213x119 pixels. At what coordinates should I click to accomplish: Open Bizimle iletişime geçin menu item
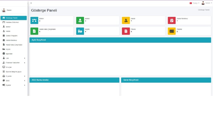tap(14, 72)
